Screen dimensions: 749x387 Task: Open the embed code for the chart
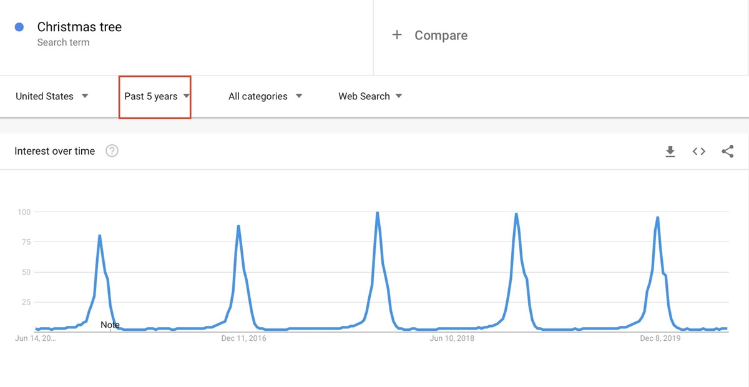698,151
